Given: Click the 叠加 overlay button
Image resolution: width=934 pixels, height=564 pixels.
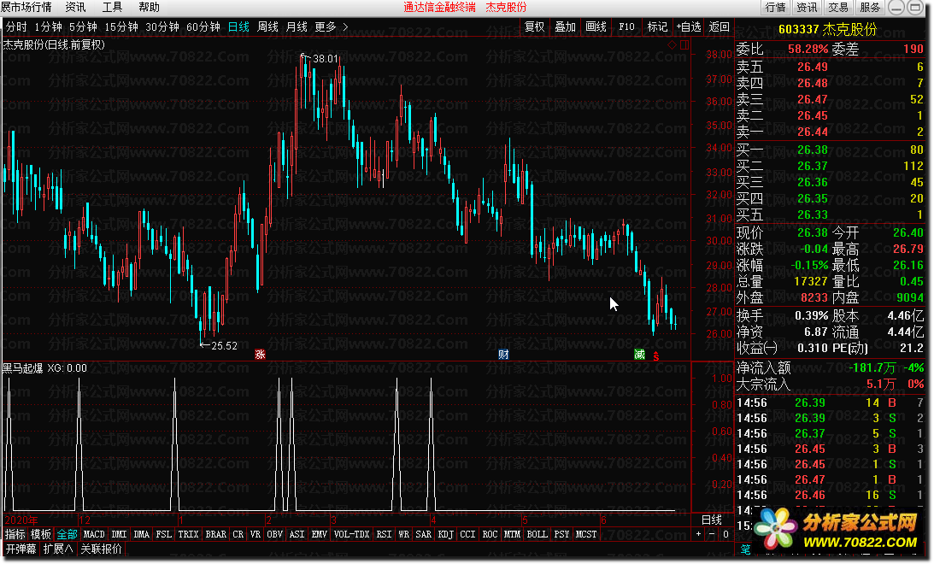Looking at the screenshot, I should point(566,26).
